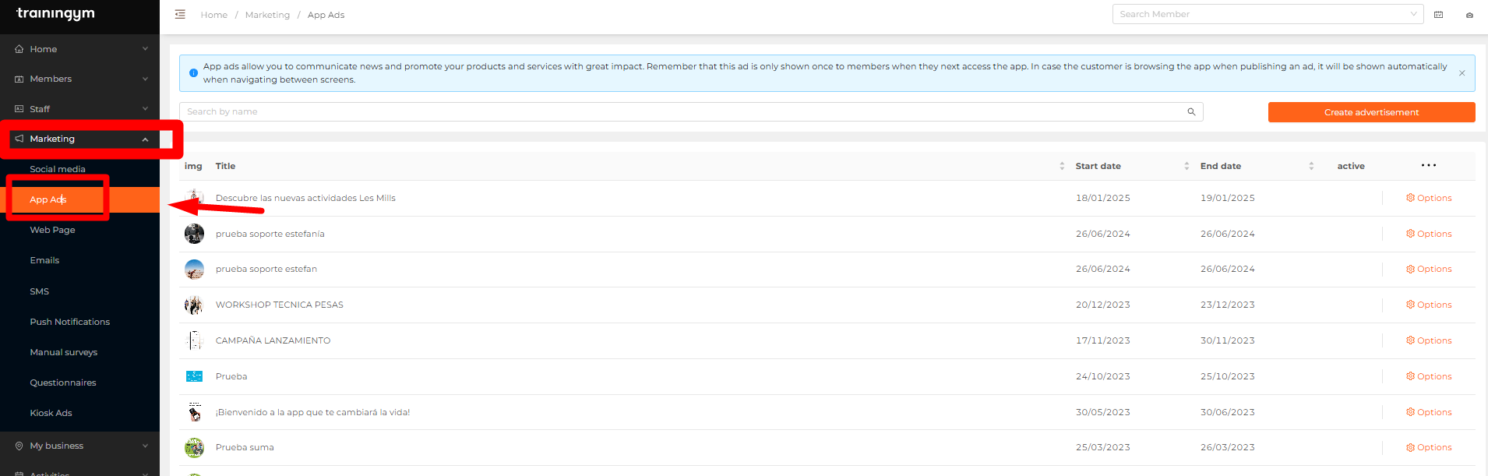Click the active column header

(x=1350, y=166)
